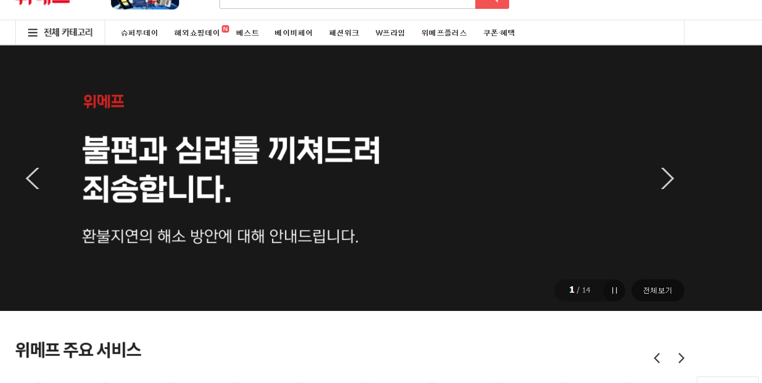
Task: Open the 전체 카테고리 hamburger menu
Action: (x=60, y=33)
